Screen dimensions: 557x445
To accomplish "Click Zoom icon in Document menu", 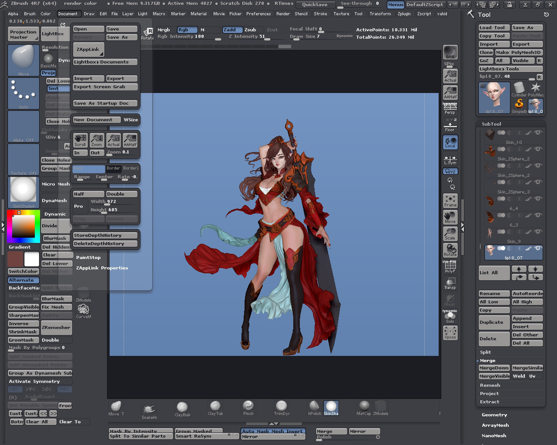I will pyautogui.click(x=97, y=140).
